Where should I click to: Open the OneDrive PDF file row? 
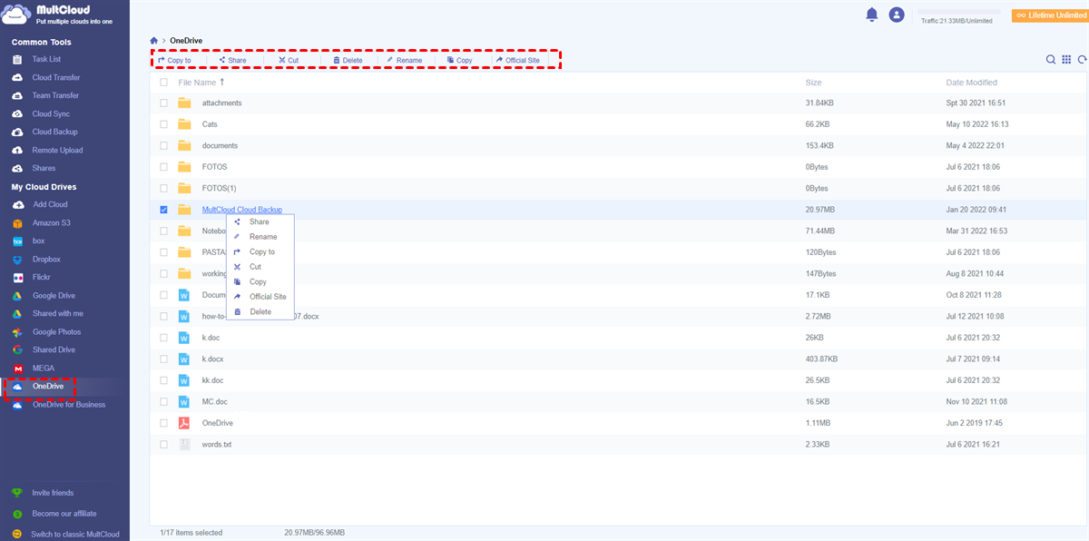pos(619,423)
